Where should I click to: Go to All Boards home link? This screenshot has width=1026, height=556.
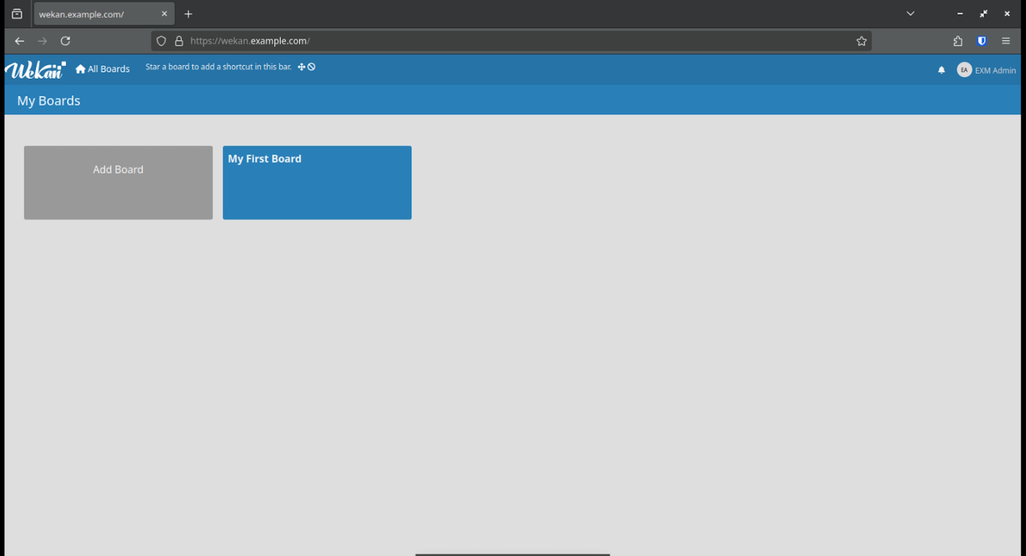tap(103, 69)
